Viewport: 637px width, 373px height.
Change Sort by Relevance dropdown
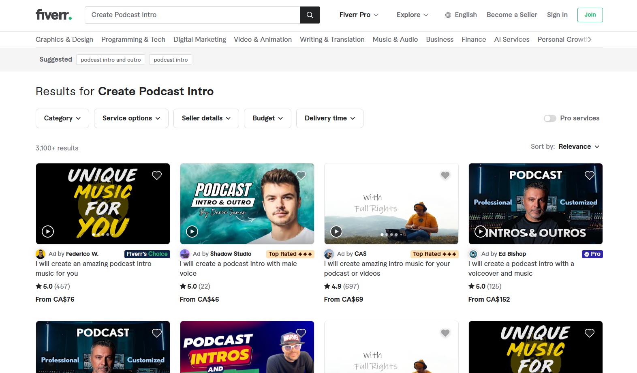pos(579,147)
